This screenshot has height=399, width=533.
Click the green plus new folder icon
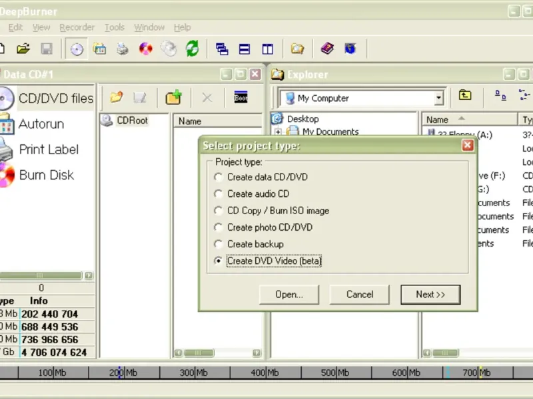coord(173,98)
